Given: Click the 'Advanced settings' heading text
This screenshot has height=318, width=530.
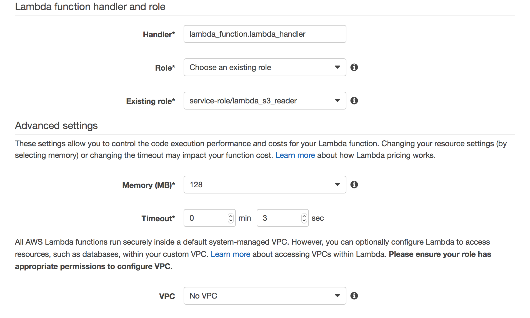Looking at the screenshot, I should point(56,126).
